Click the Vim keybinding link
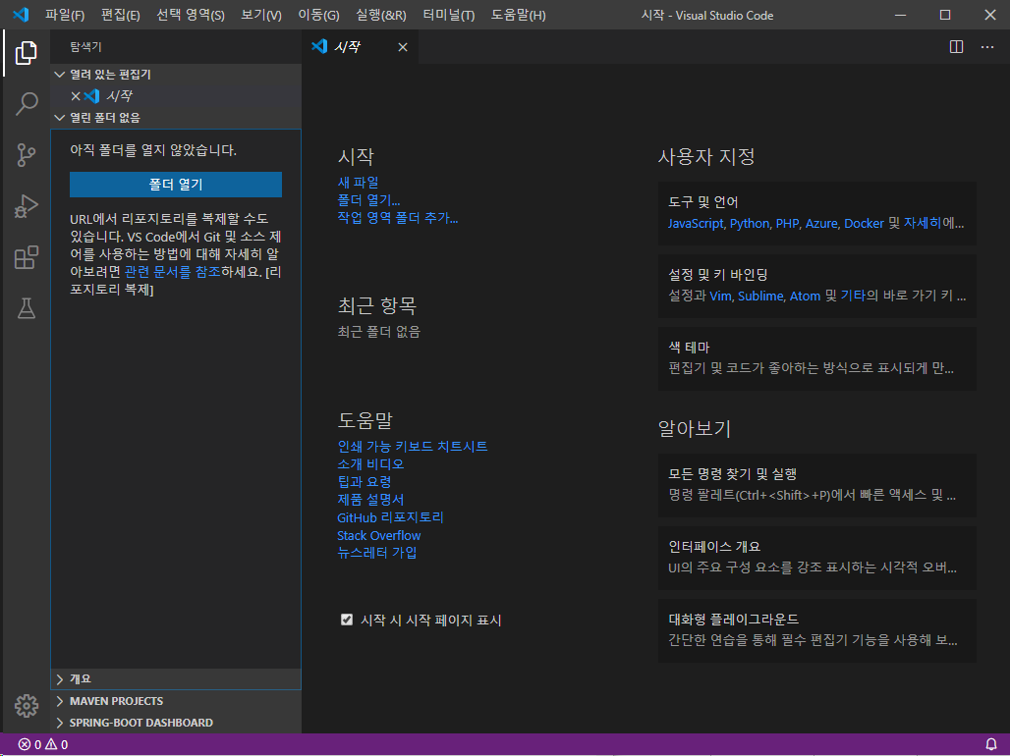 click(720, 297)
